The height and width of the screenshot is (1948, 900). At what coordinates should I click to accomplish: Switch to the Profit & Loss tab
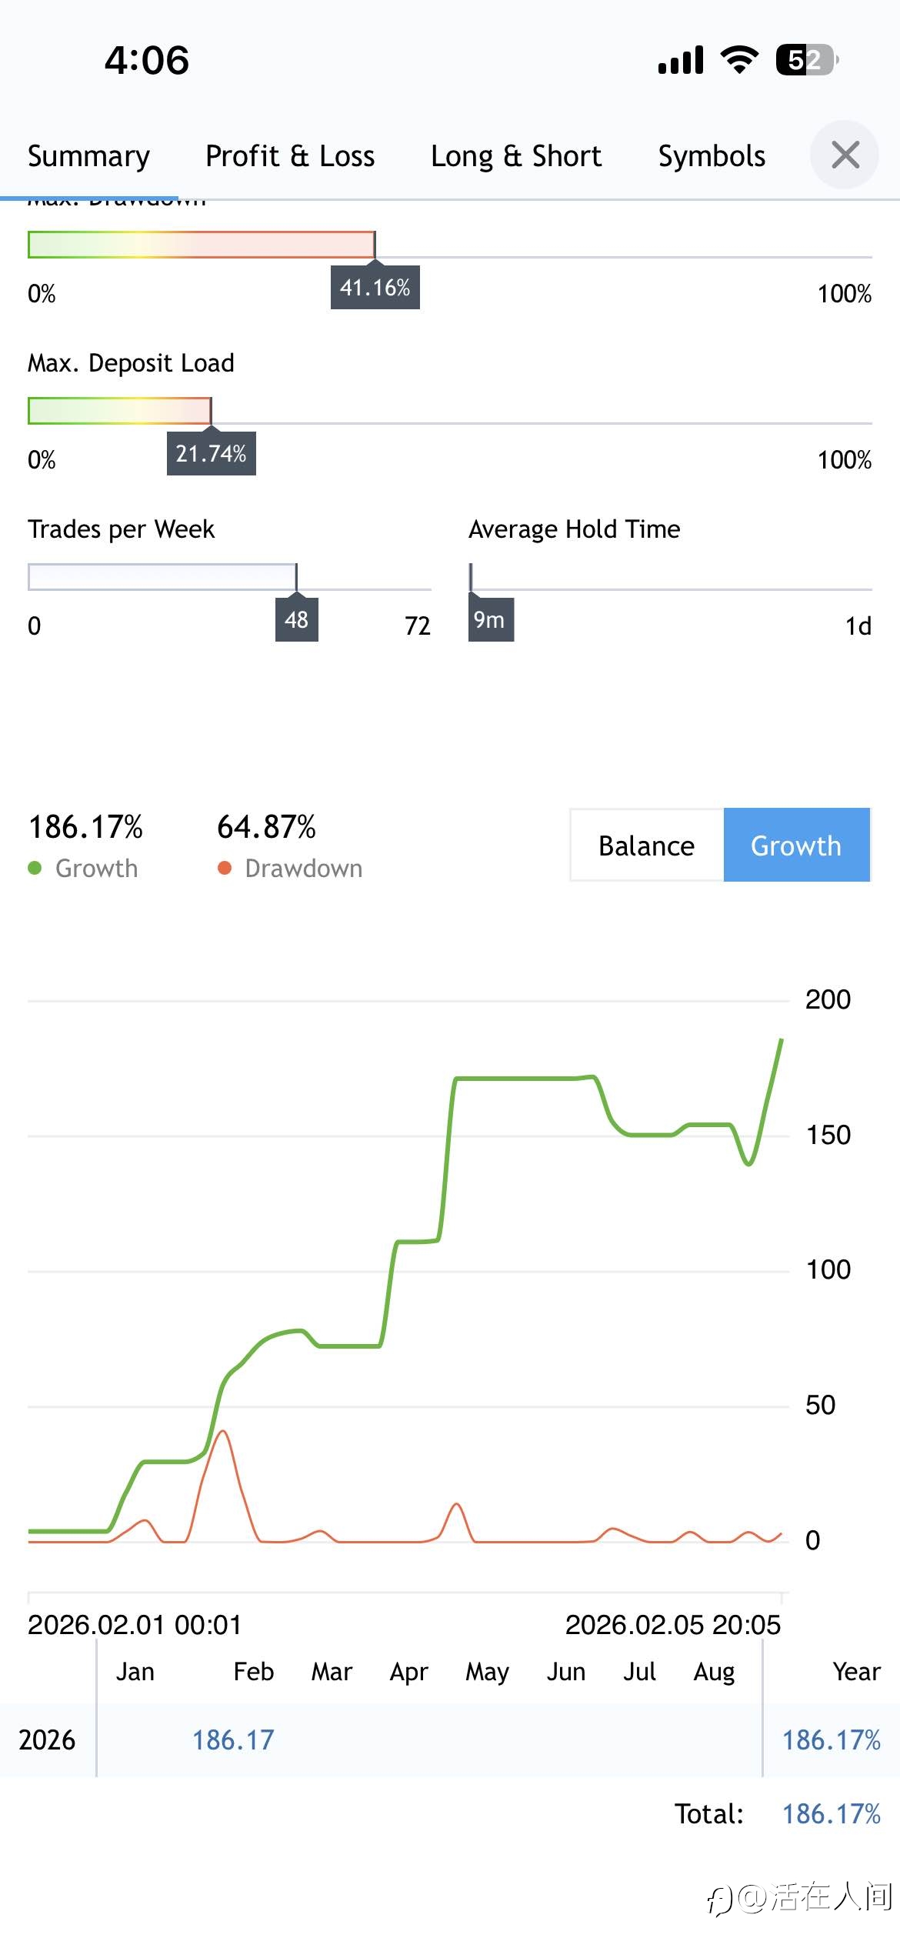(290, 156)
